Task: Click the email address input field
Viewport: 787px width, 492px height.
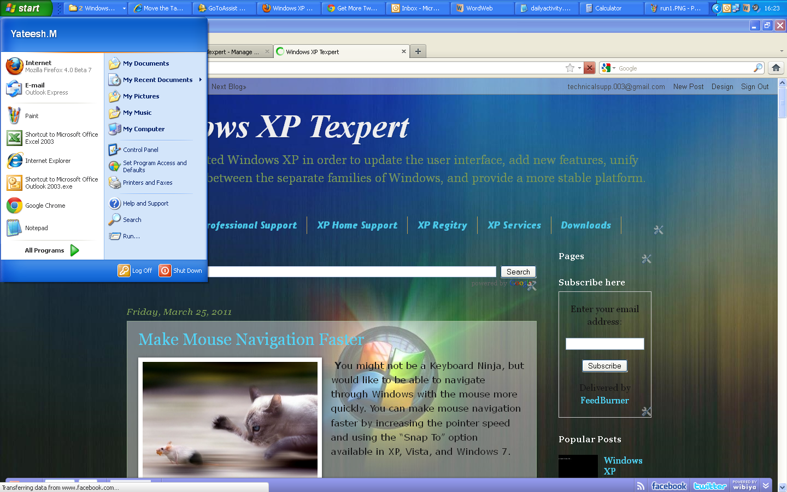Action: click(604, 343)
